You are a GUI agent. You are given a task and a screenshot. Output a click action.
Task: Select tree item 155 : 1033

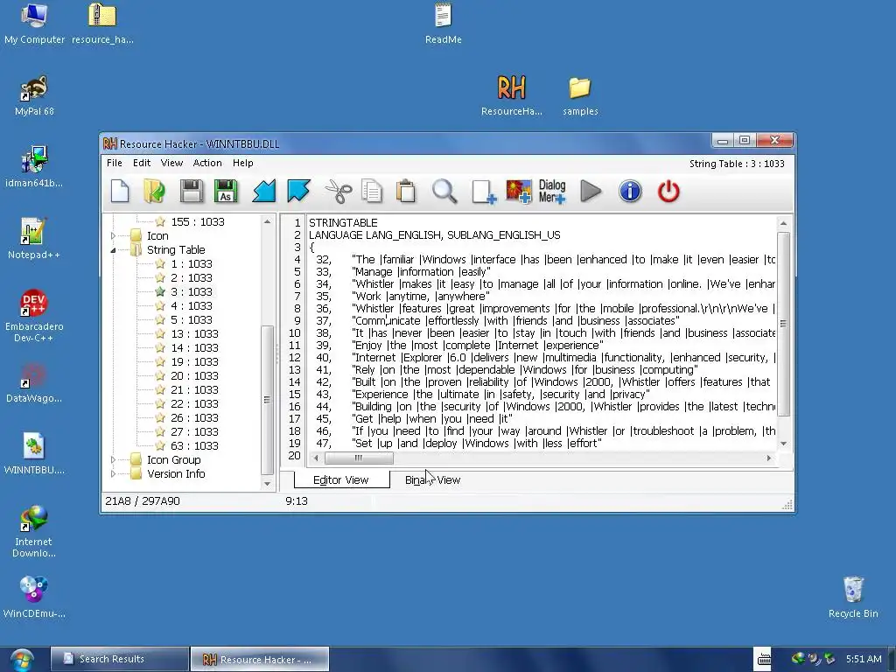198,221
